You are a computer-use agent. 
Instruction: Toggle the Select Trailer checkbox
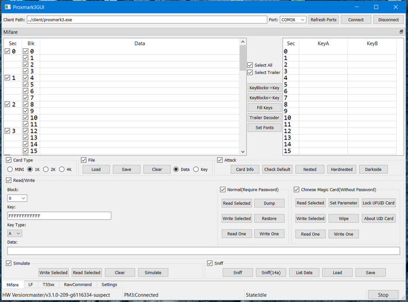[250, 72]
